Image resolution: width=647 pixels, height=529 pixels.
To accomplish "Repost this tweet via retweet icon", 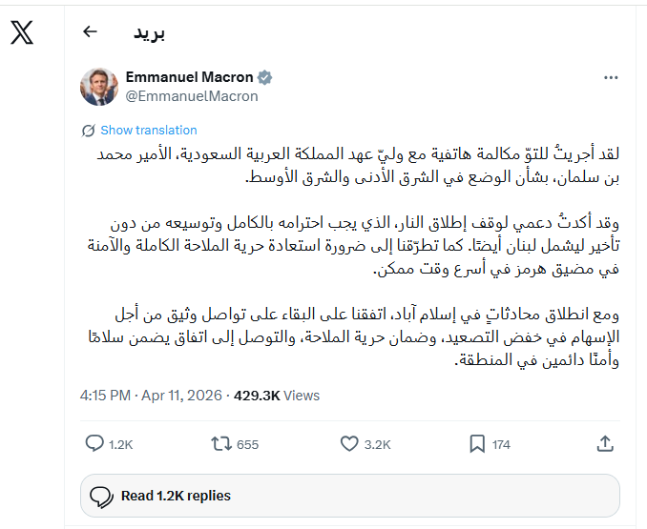I will click(x=219, y=443).
